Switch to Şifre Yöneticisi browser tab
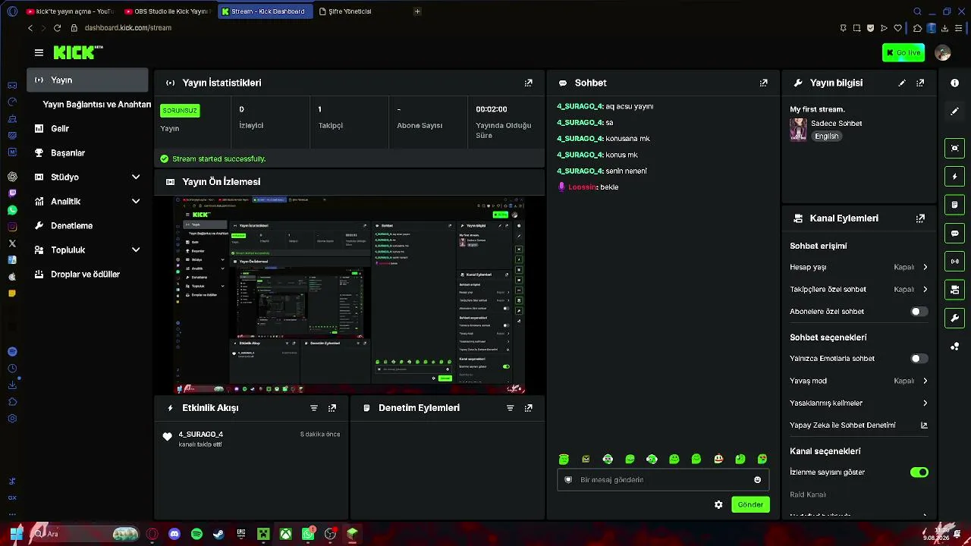The width and height of the screenshot is (971, 546). coord(345,11)
